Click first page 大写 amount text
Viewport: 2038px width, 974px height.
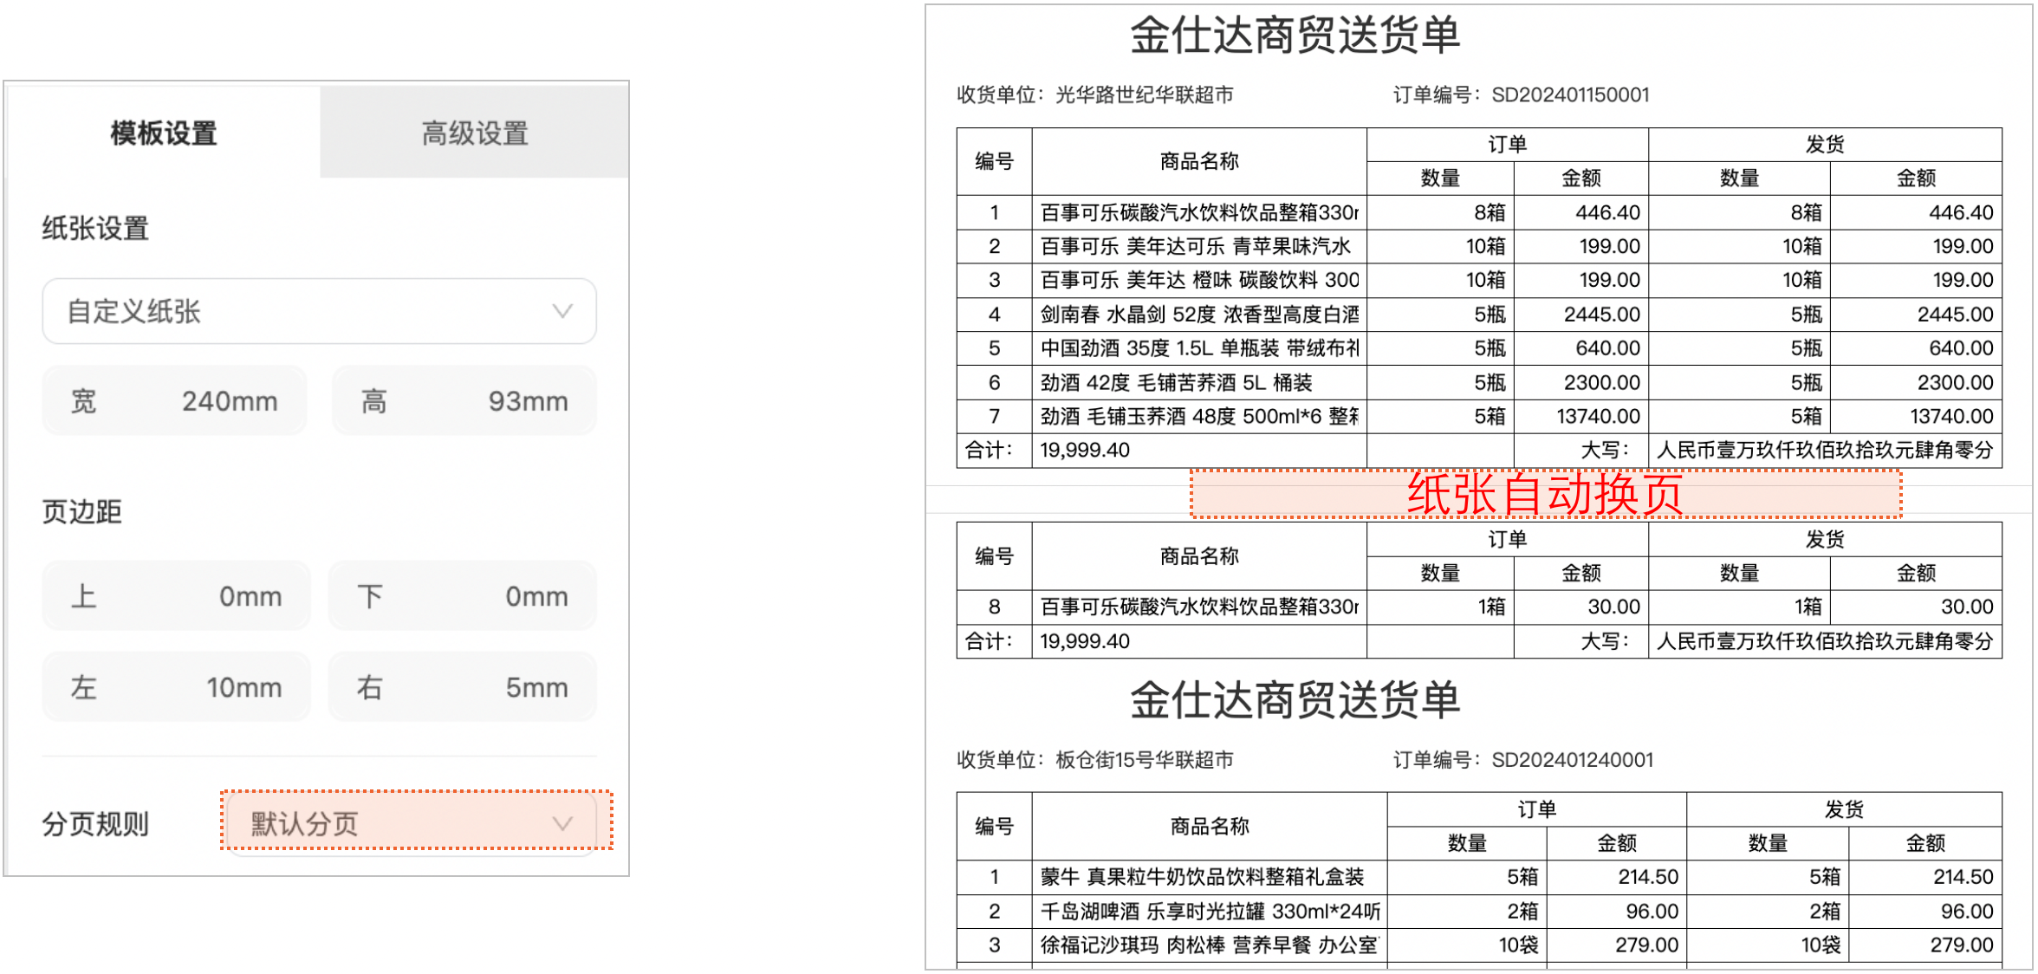[x=1825, y=450]
